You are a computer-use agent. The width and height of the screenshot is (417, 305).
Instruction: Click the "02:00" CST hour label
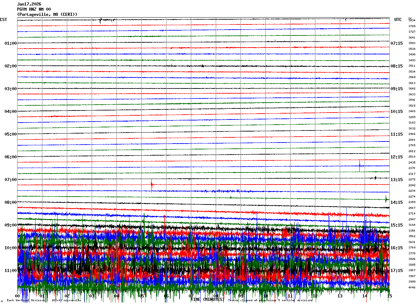click(x=11, y=66)
